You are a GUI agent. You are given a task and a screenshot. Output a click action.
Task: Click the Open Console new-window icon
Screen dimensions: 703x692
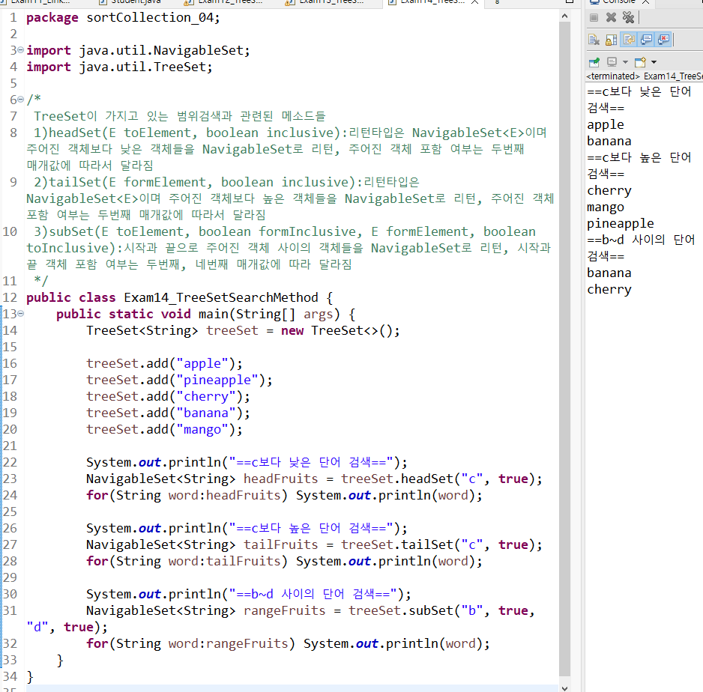[640, 62]
